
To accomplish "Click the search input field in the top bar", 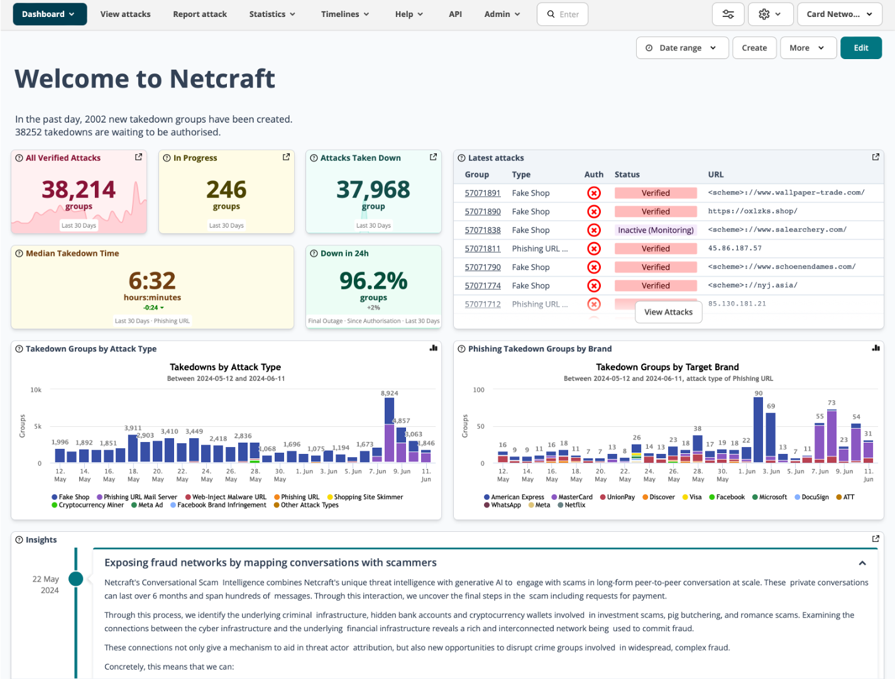I will coord(562,13).
